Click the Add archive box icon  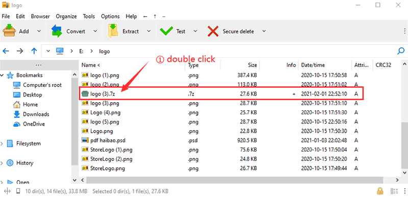tap(9, 31)
